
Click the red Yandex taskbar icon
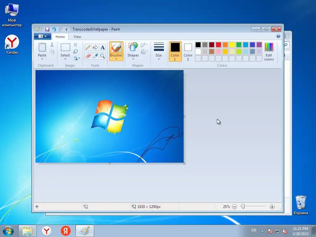click(66, 231)
